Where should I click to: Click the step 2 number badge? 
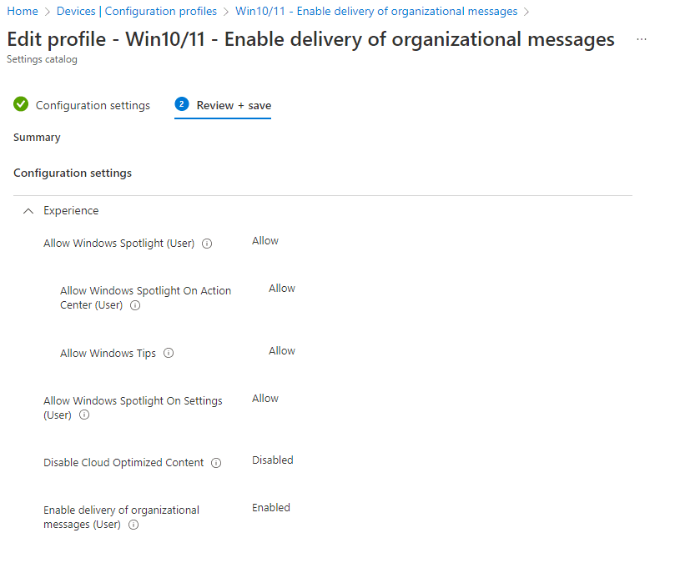(182, 104)
